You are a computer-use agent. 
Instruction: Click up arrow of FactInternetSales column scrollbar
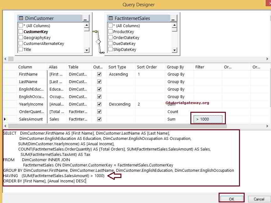click(174, 25)
